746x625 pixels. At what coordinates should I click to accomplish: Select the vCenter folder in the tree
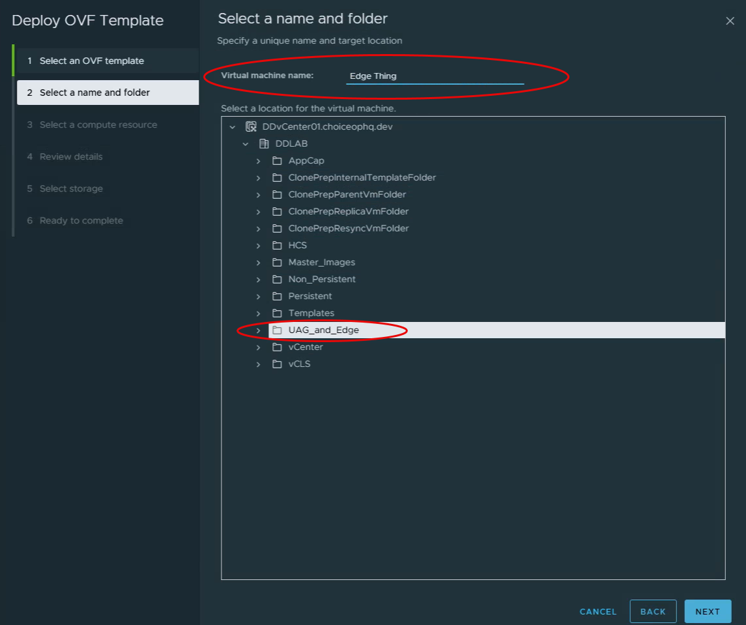pyautogui.click(x=306, y=347)
